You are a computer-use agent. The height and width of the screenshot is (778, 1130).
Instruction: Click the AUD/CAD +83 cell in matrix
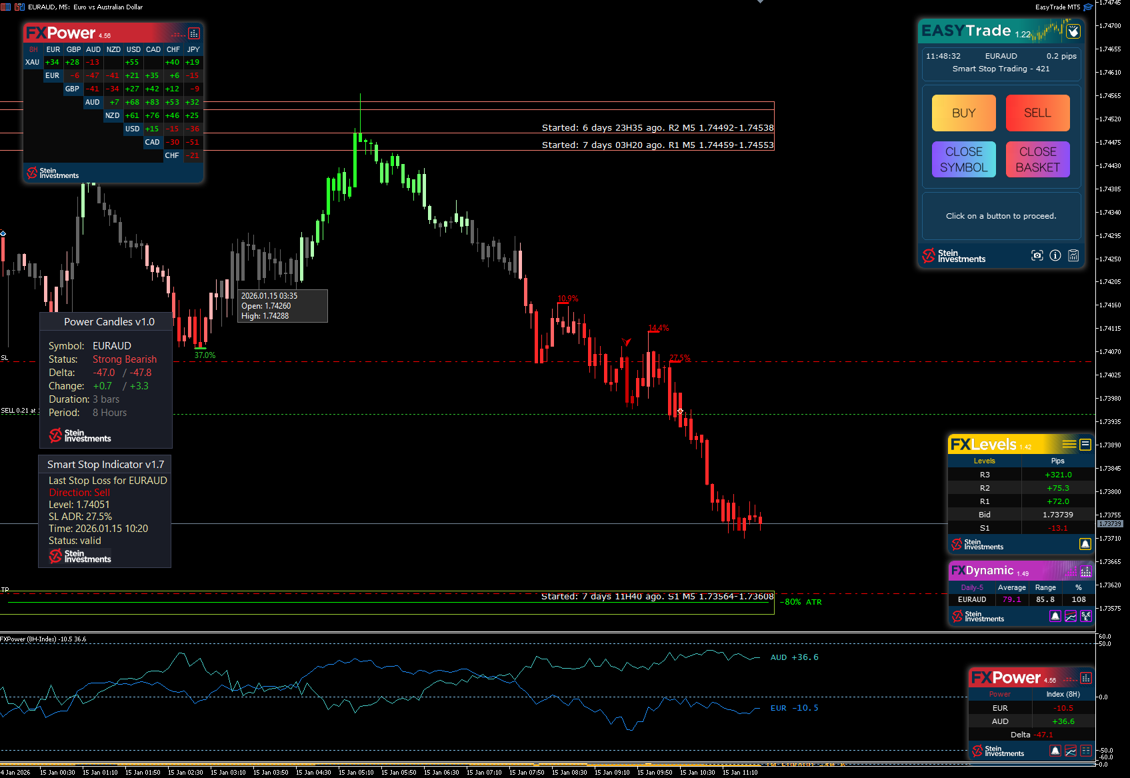click(152, 102)
